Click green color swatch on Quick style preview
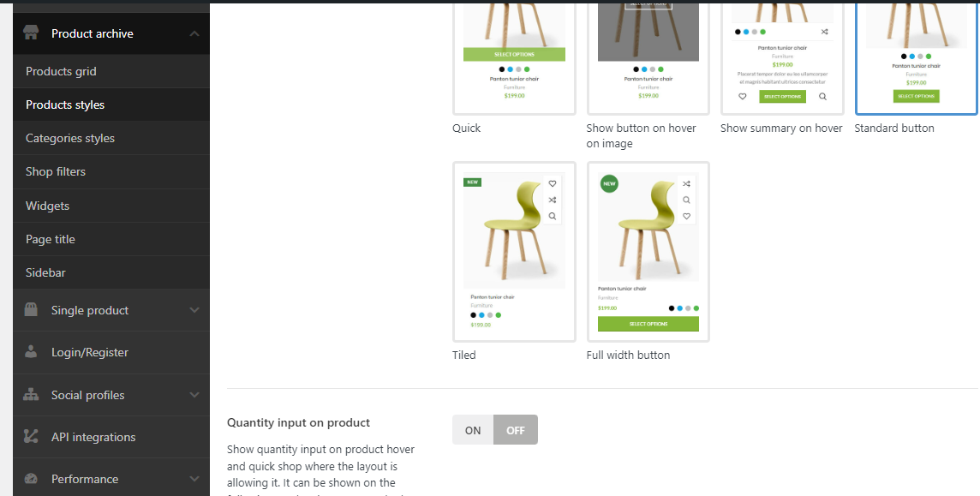Screen dimensions: 980x496 pyautogui.click(x=527, y=69)
